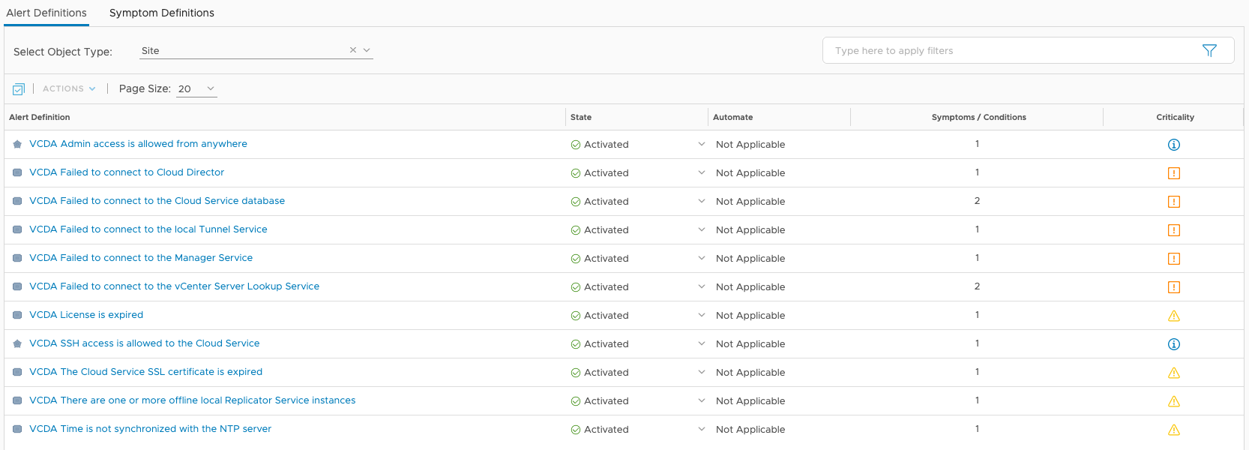Click the filter text input field
Viewport: 1249px width, 450px height.
point(1012,50)
